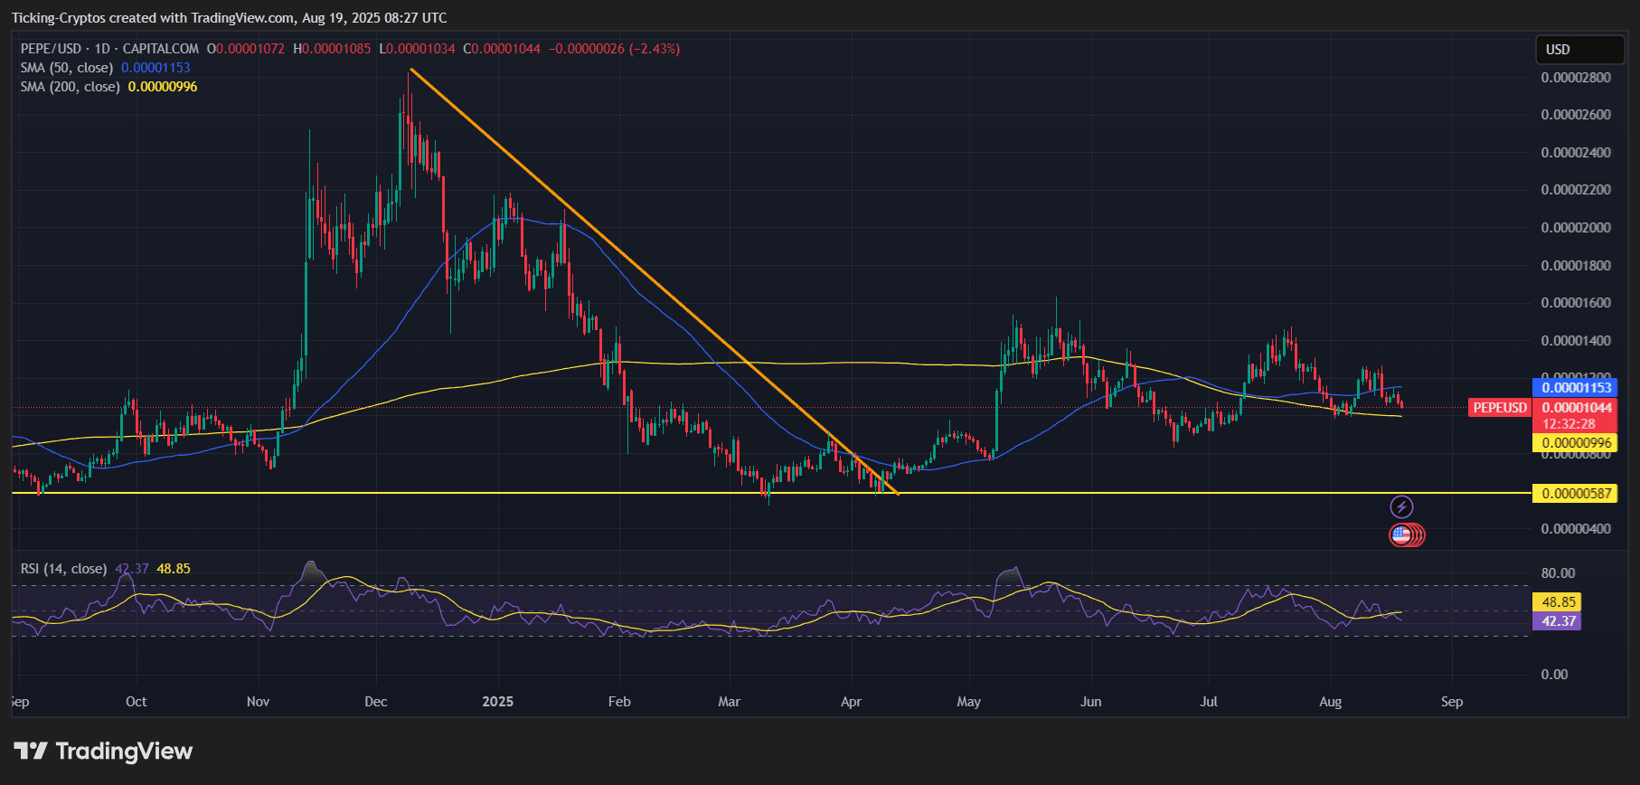This screenshot has height=785, width=1640.
Task: Click the purple lightning bolt icon
Action: click(1401, 506)
